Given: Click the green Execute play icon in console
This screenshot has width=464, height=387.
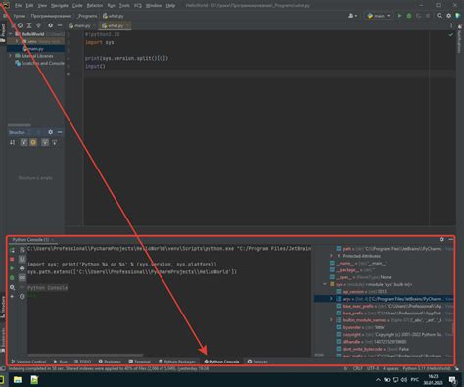Looking at the screenshot, I should 12,268.
